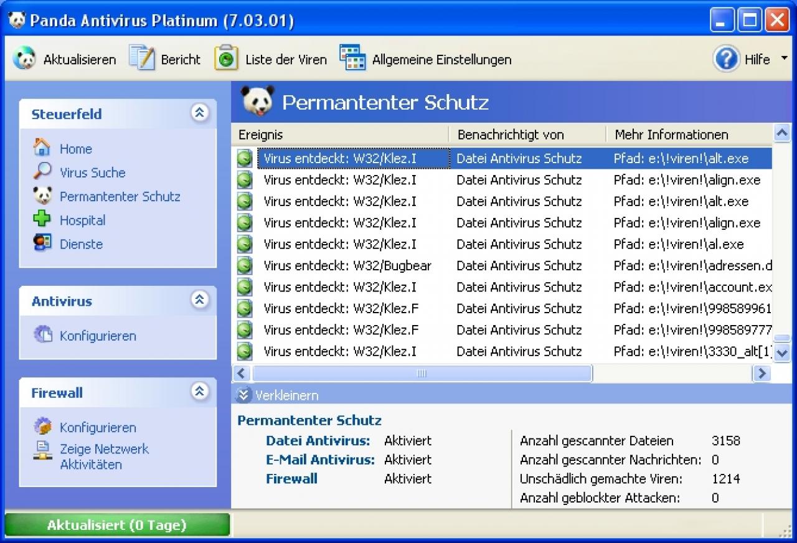Click the horizontal scrollbar left arrow

point(242,373)
